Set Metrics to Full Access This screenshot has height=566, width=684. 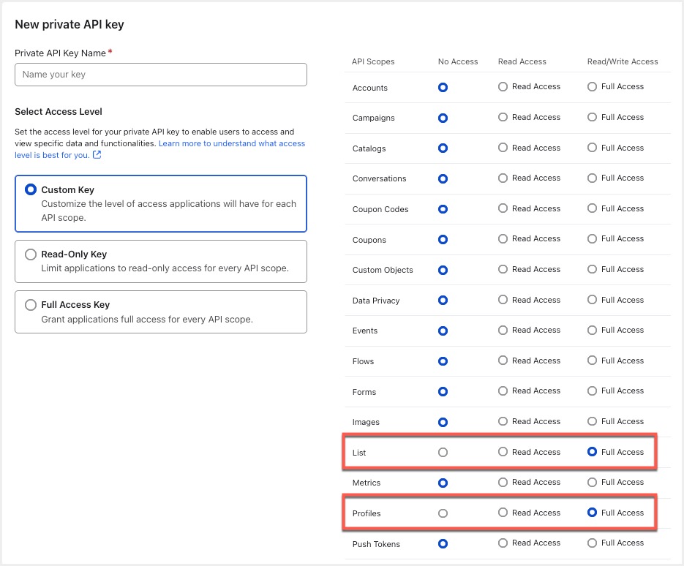(x=592, y=482)
